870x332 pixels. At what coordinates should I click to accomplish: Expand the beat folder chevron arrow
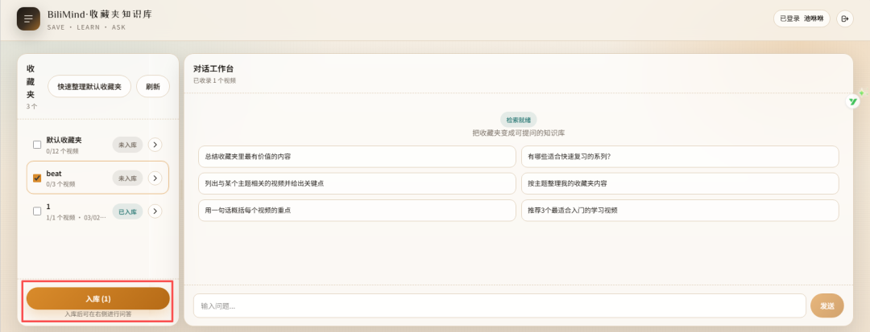coord(155,178)
